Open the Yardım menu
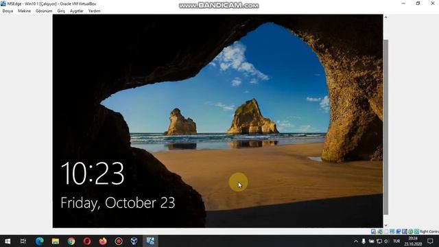Screen dimensions: 439x247 coord(95,11)
